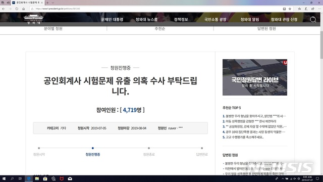Click Edge icon in taskbar
Image resolution: width=323 pixels, height=182 pixels.
click(x=29, y=178)
